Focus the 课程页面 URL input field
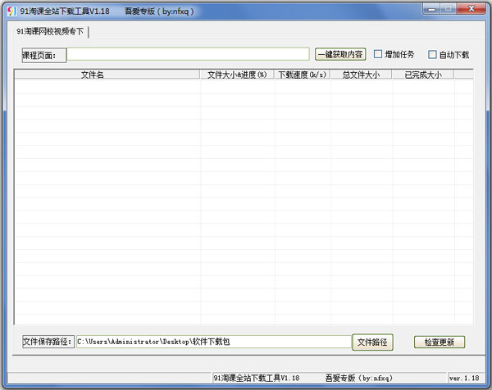Viewport: 492px width, 390px height. (x=188, y=54)
